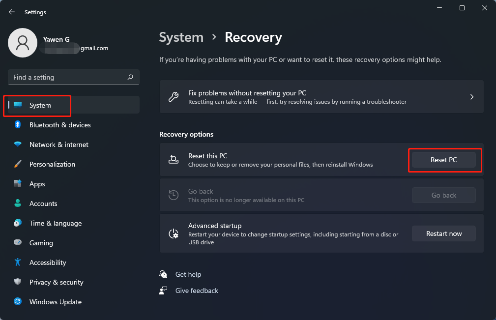Open the Get help link
Viewport: 496px width, 320px height.
188,274
